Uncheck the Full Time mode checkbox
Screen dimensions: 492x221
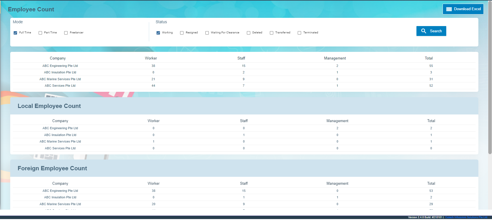pyautogui.click(x=15, y=33)
